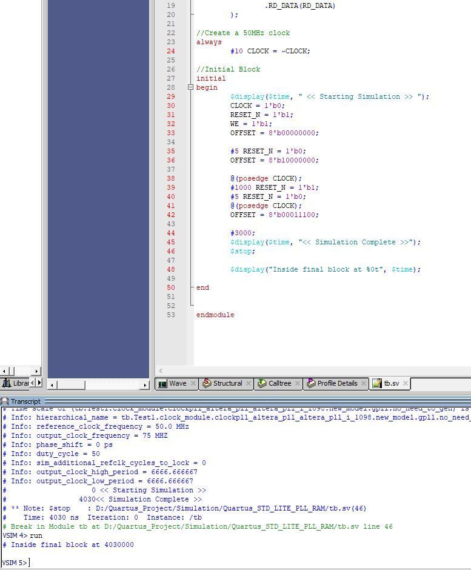The height and width of the screenshot is (570, 471).
Task: Click '.RD_DATA(RD_DATA)' port line
Action: pyautogui.click(x=300, y=6)
